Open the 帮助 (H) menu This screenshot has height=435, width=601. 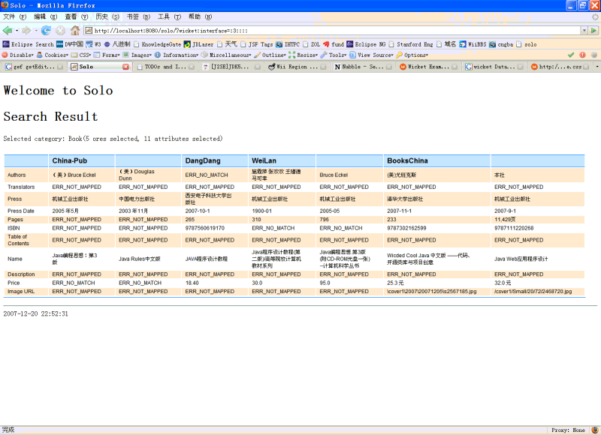pyautogui.click(x=200, y=16)
